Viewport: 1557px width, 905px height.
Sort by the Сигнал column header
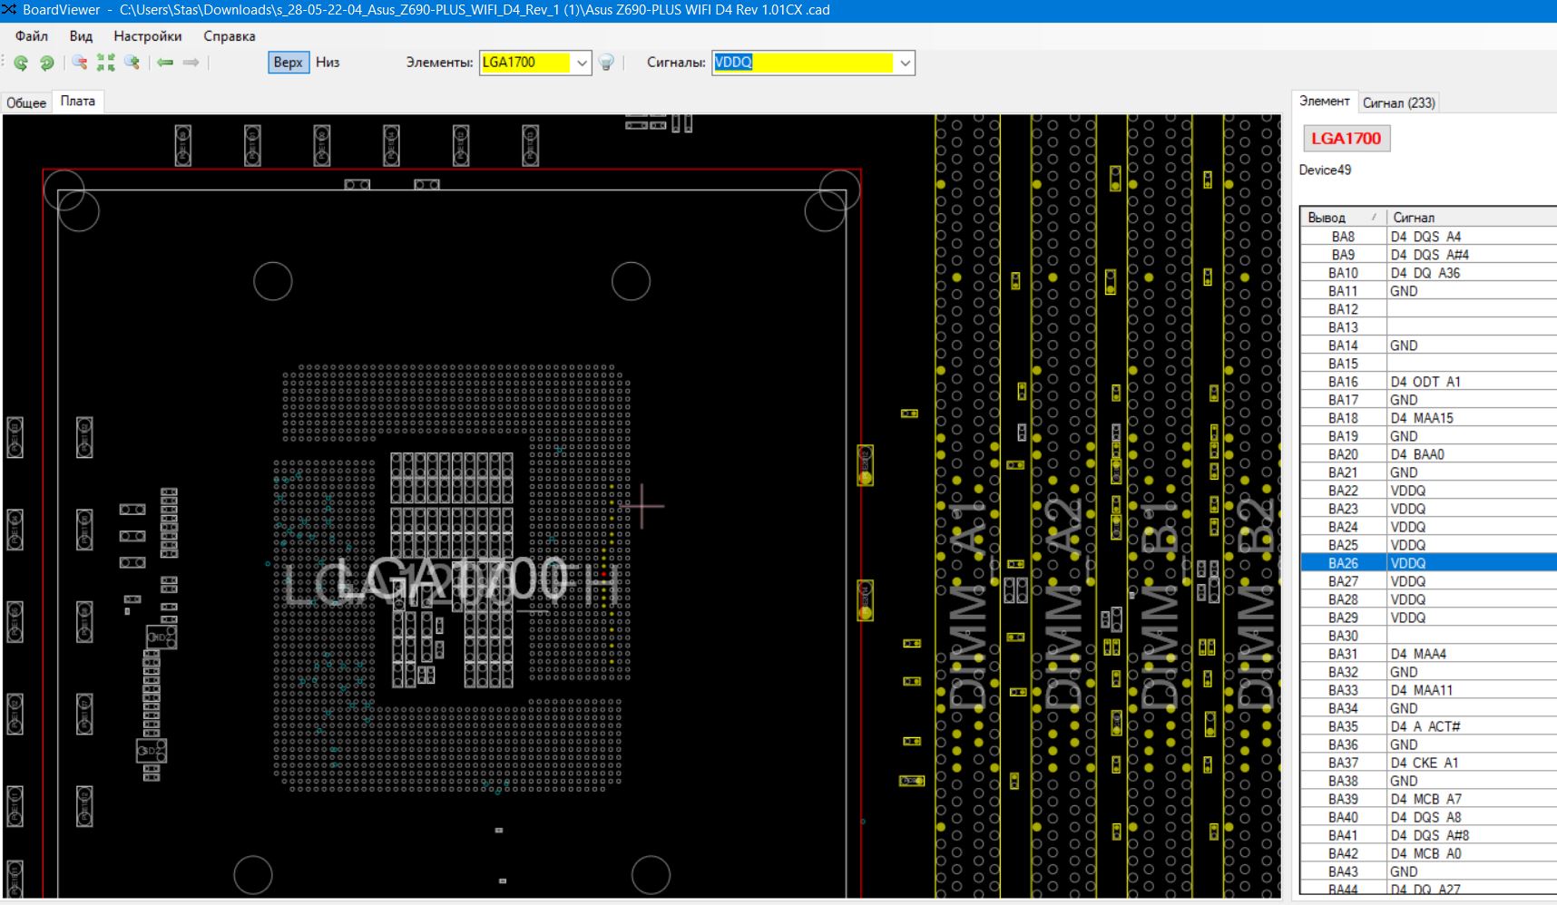click(1472, 218)
